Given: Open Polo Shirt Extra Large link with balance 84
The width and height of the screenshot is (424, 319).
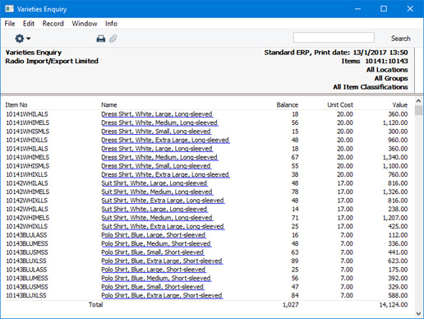Looking at the screenshot, I should pos(162,295).
